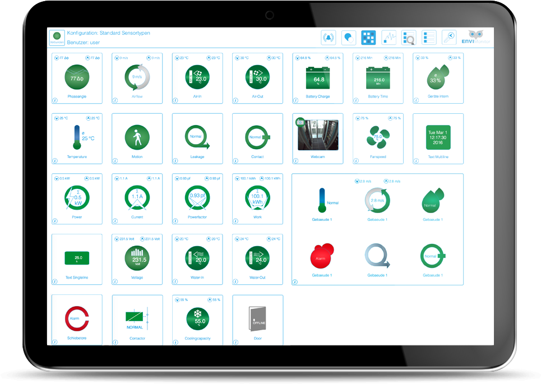541x384 pixels.
Task: Select the Voltage 231.5 sensor
Action: click(137, 258)
